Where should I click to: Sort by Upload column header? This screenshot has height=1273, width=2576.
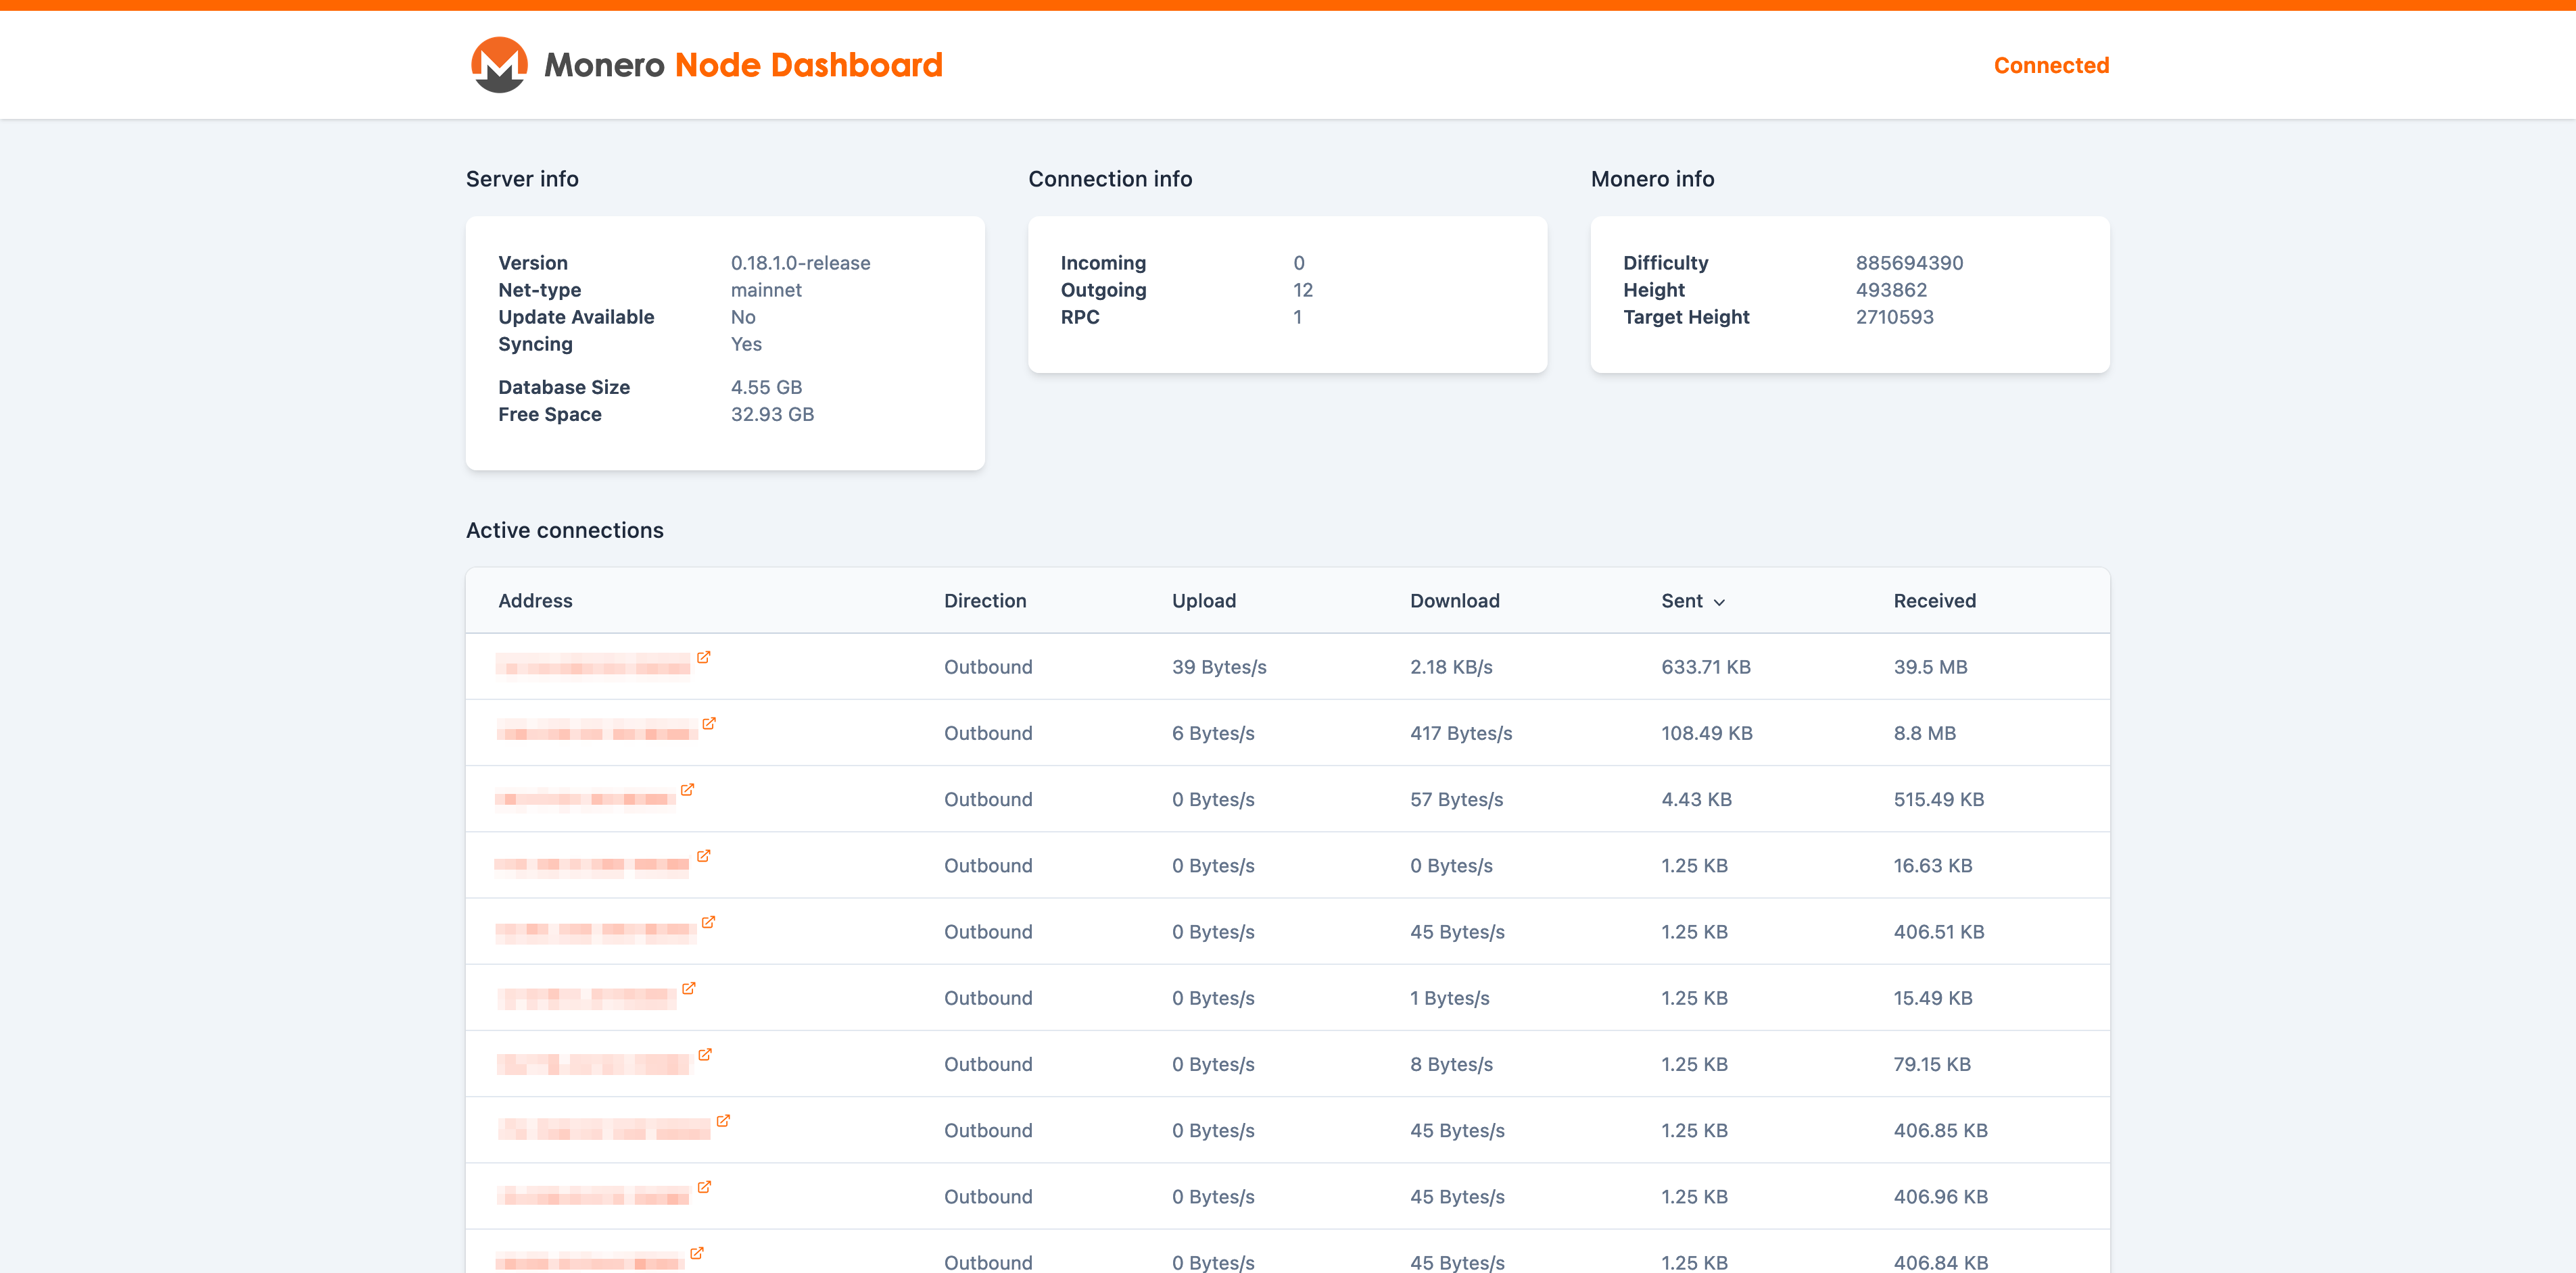click(x=1203, y=601)
